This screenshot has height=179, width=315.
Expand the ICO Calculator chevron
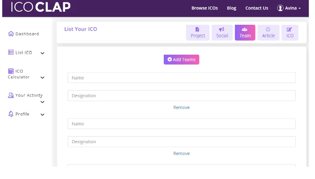[x=43, y=78]
